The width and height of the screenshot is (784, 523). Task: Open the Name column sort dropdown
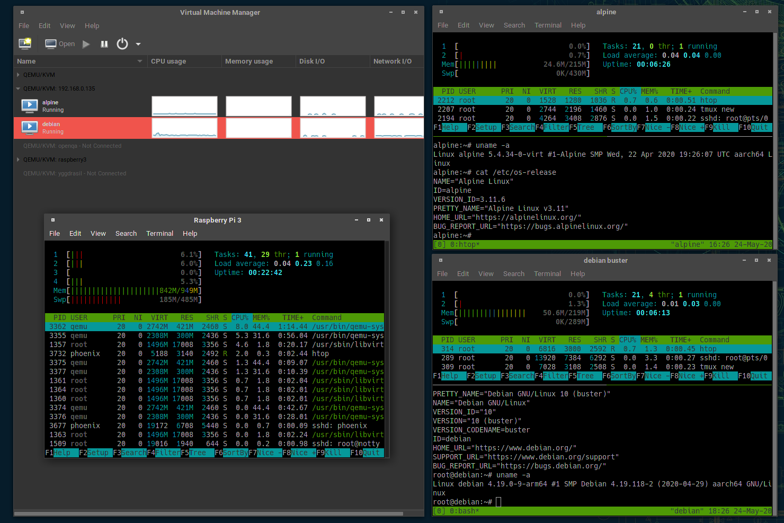(140, 61)
